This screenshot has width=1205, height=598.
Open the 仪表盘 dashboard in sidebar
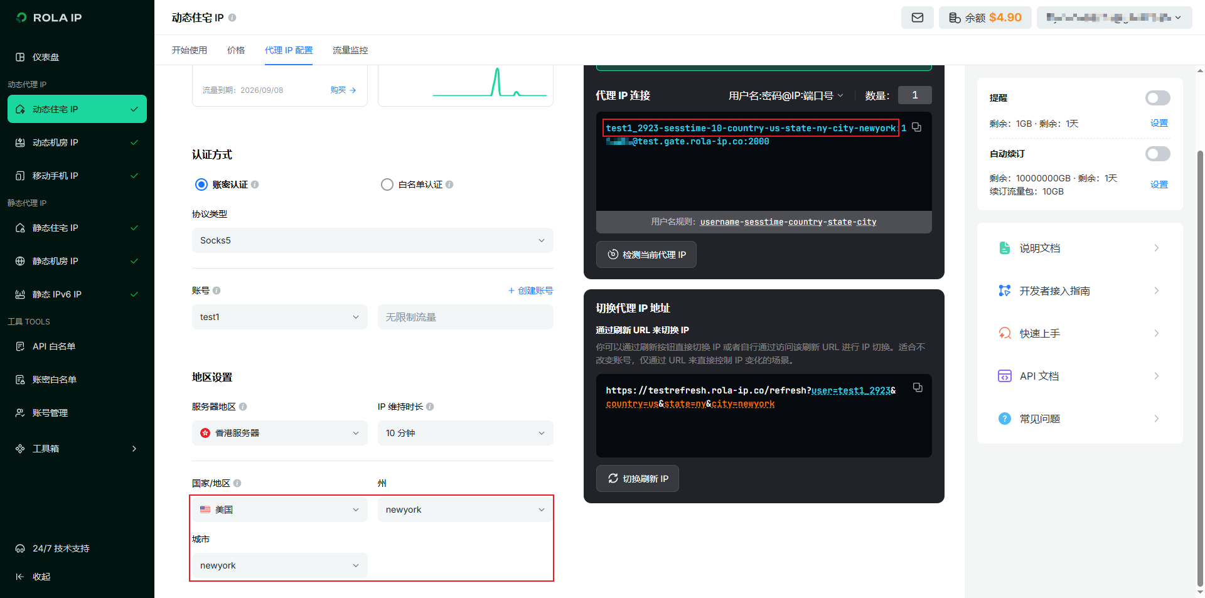[x=46, y=57]
